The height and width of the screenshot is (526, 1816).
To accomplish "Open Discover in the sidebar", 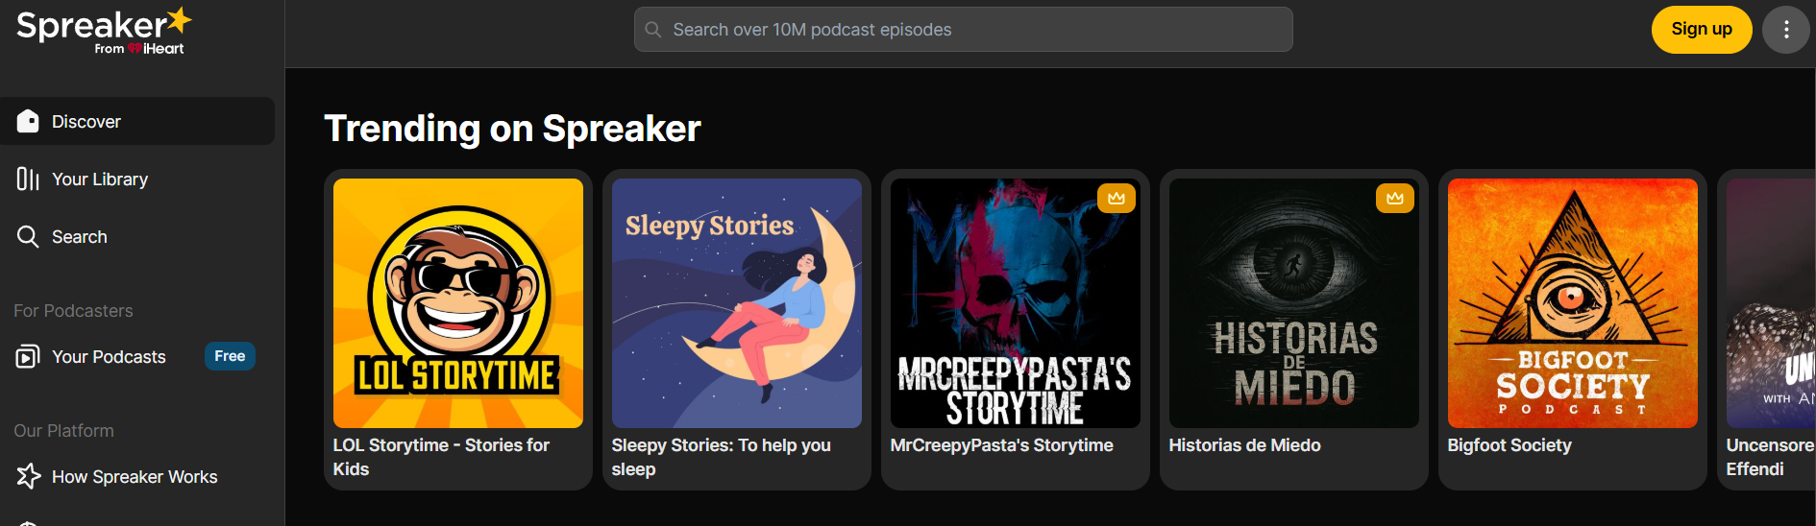I will coord(137,121).
